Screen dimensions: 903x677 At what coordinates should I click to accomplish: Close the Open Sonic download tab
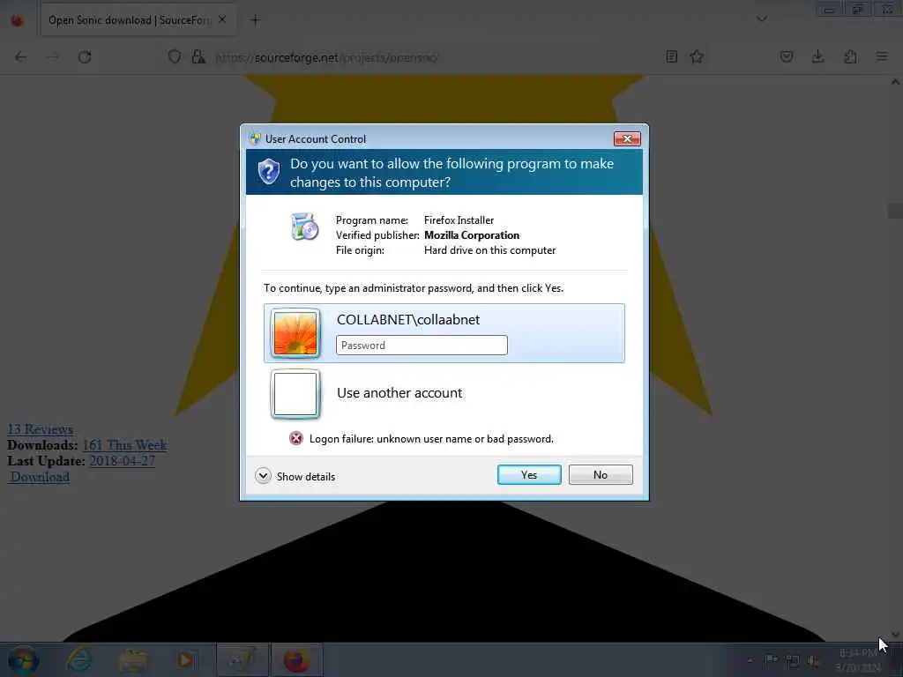[x=222, y=19]
